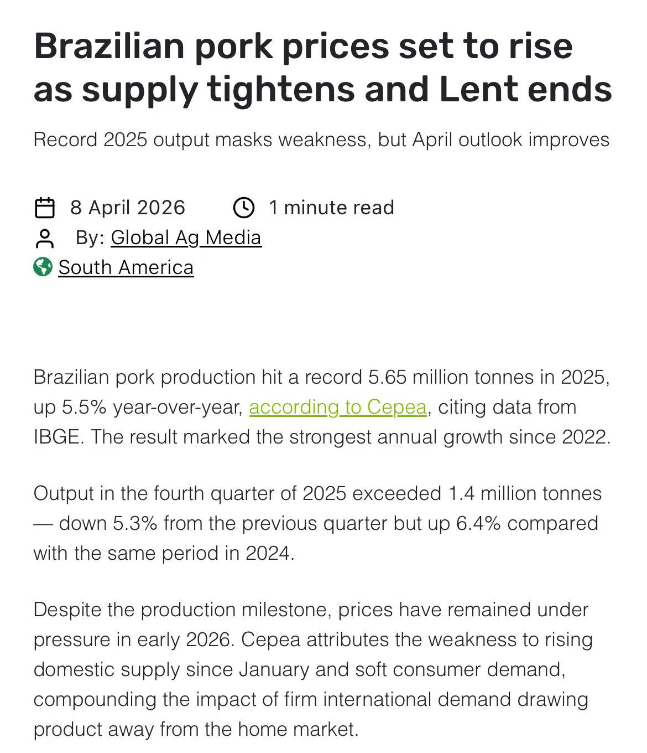Click the green globe region icon

coord(43,267)
